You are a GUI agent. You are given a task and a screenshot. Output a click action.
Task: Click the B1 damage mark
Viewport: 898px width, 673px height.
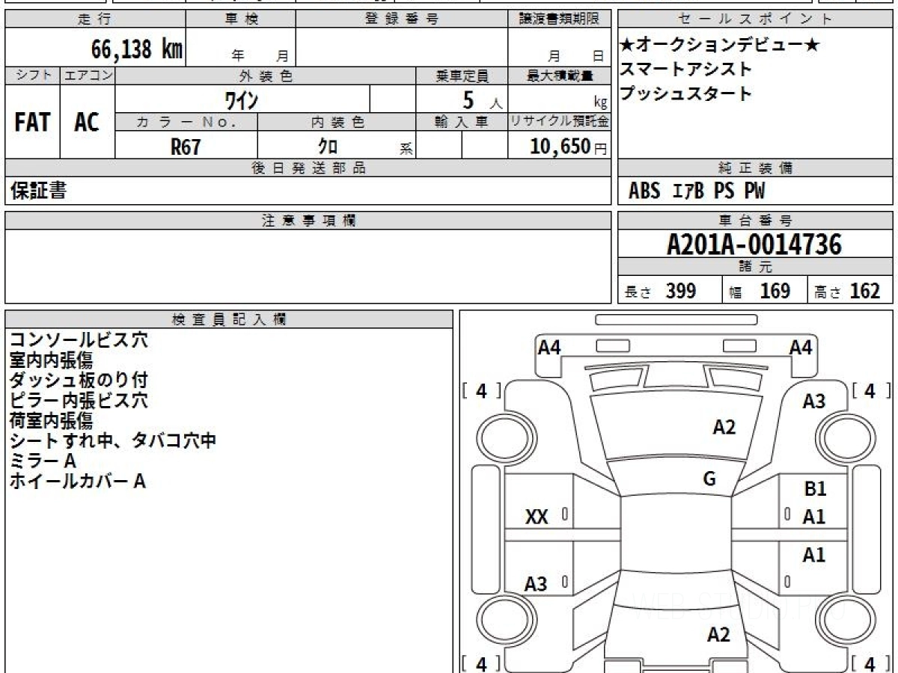point(815,489)
